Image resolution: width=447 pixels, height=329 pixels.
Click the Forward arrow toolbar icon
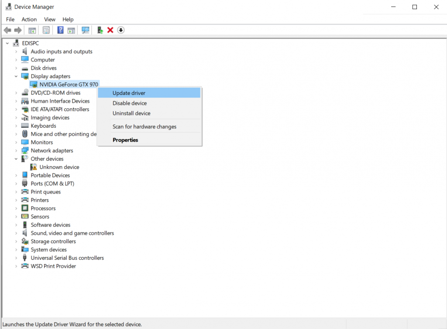point(18,30)
